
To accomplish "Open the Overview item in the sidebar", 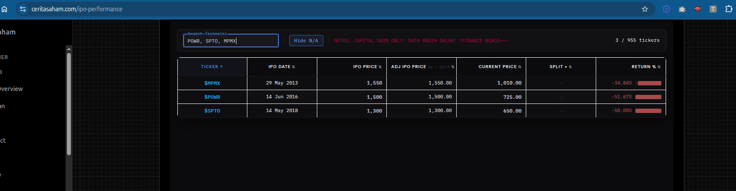I will [x=11, y=89].
